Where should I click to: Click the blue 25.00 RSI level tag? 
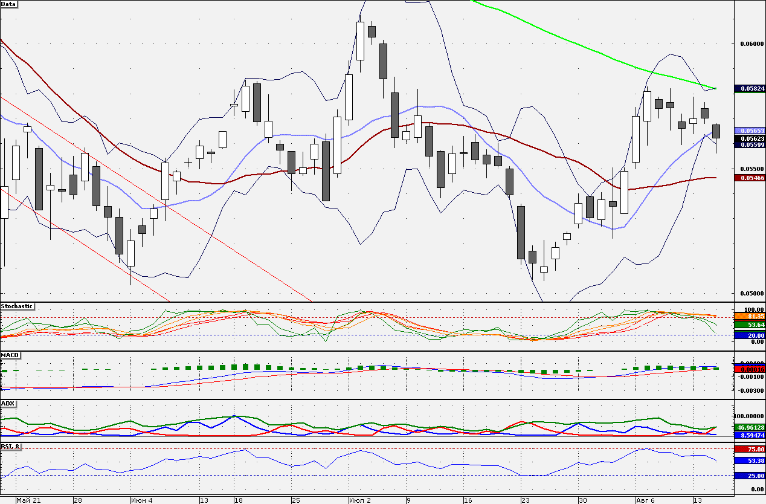(750, 476)
